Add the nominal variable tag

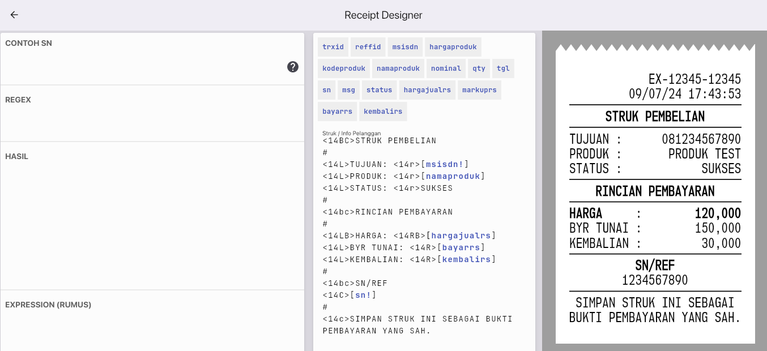tap(446, 69)
